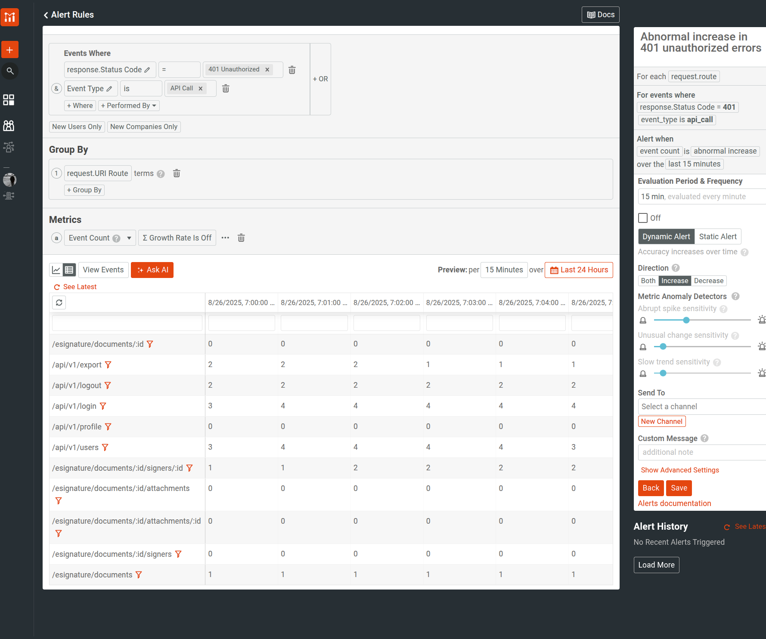The width and height of the screenshot is (766, 639).
Task: Set direction to Decrease
Action: point(708,281)
